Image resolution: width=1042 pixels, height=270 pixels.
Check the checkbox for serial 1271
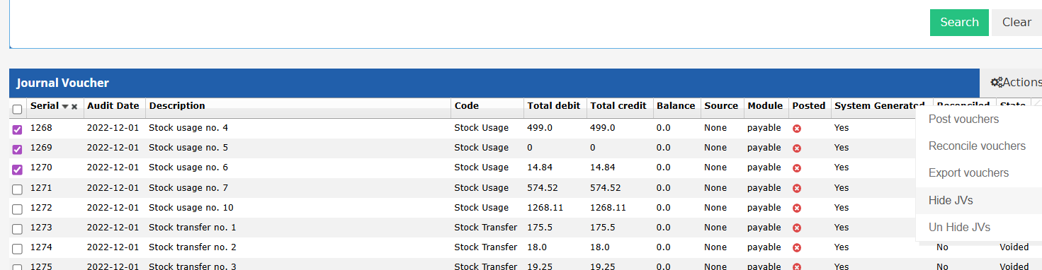point(18,189)
